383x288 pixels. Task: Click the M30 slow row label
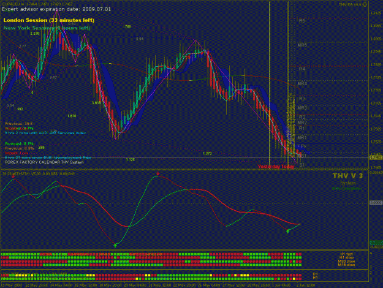pos(346,262)
